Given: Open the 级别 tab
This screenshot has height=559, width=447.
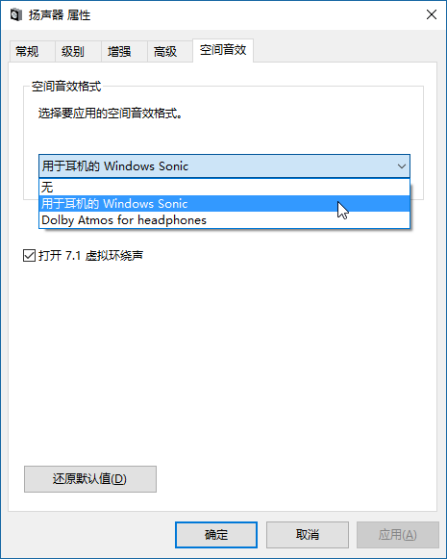Looking at the screenshot, I should 73,52.
